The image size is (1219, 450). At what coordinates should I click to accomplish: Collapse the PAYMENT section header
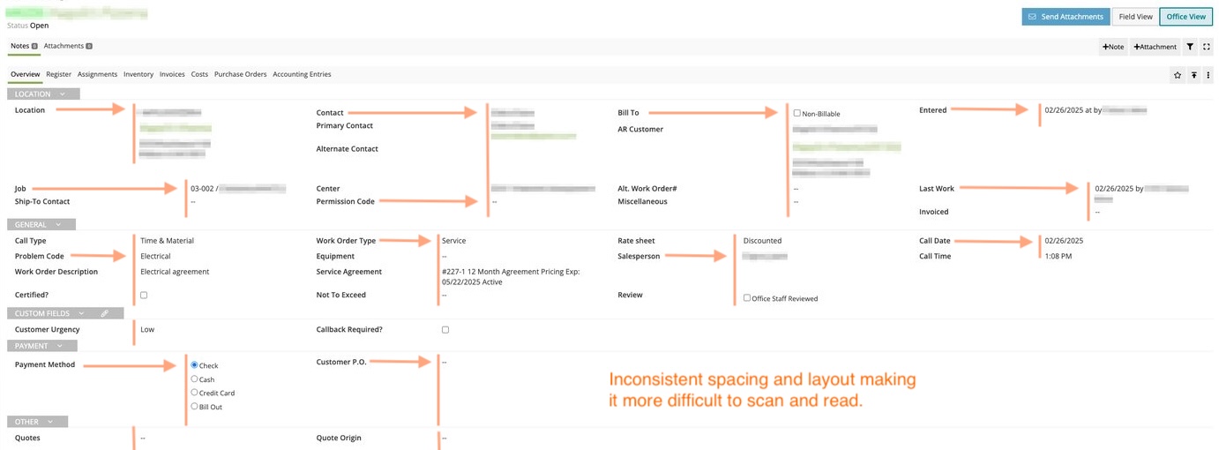coord(42,346)
